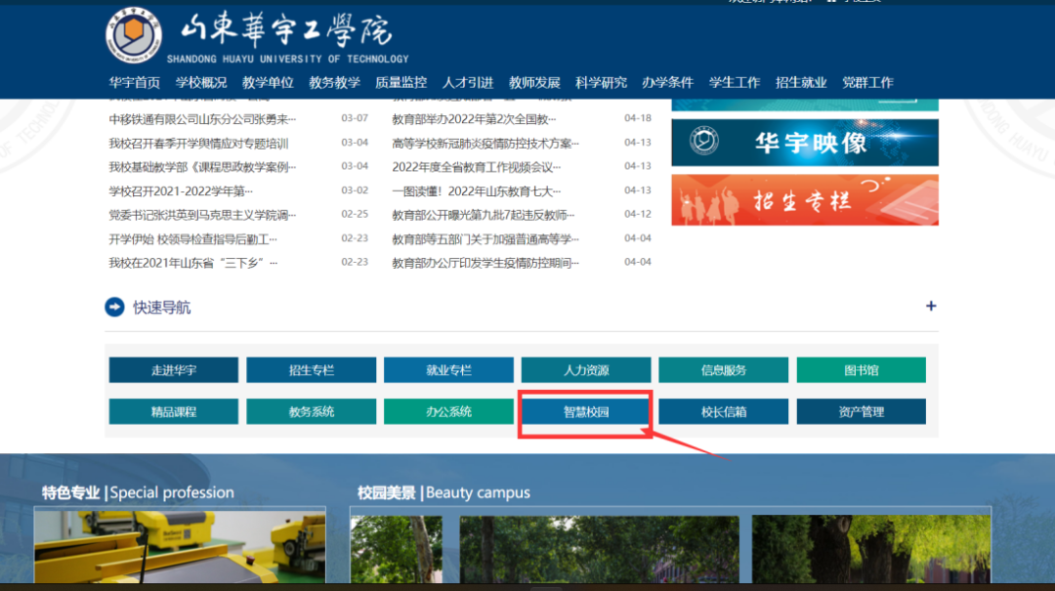Open the 学校概况 menu item
1055x591 pixels.
point(201,83)
